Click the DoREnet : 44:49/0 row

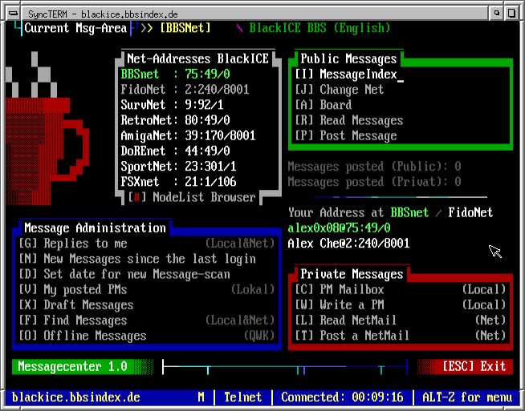click(x=176, y=151)
